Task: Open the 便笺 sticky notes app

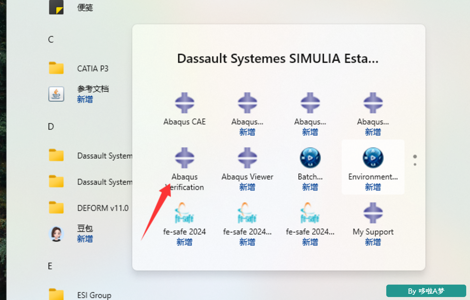Action: coord(71,7)
